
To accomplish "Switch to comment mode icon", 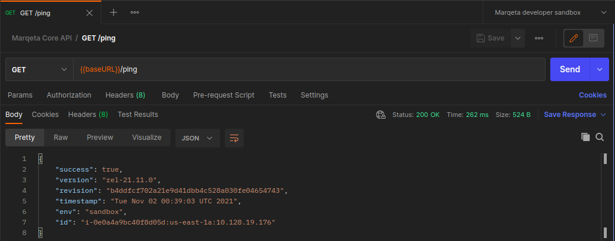I will click(x=593, y=38).
